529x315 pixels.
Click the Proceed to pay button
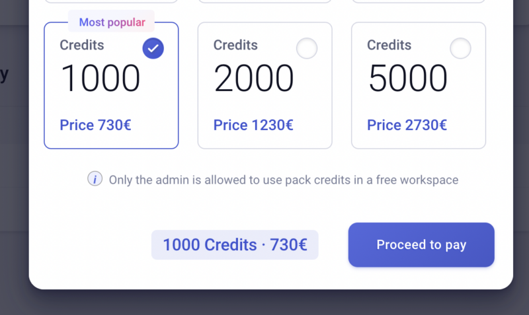point(421,245)
